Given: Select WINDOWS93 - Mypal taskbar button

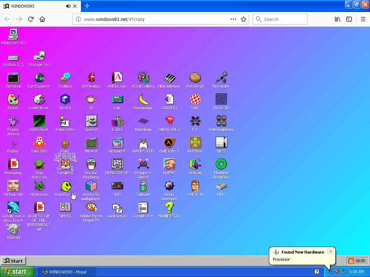Looking at the screenshot, I should point(67,272).
